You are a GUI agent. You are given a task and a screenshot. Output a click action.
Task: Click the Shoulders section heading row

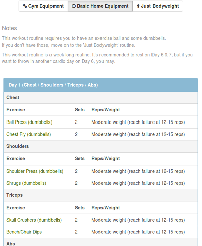[x=100, y=146]
